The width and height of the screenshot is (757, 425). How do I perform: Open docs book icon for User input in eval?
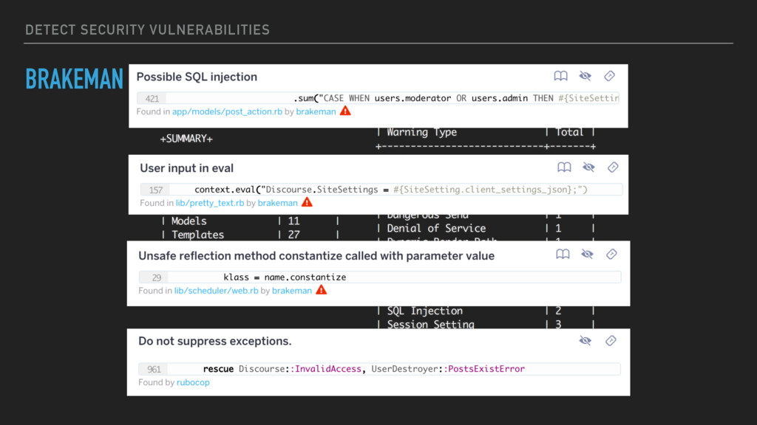coord(564,167)
